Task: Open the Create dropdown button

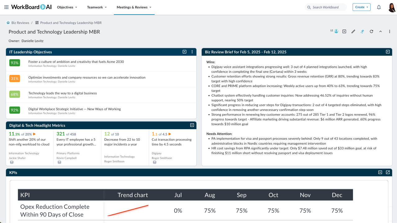Action: click(361, 7)
